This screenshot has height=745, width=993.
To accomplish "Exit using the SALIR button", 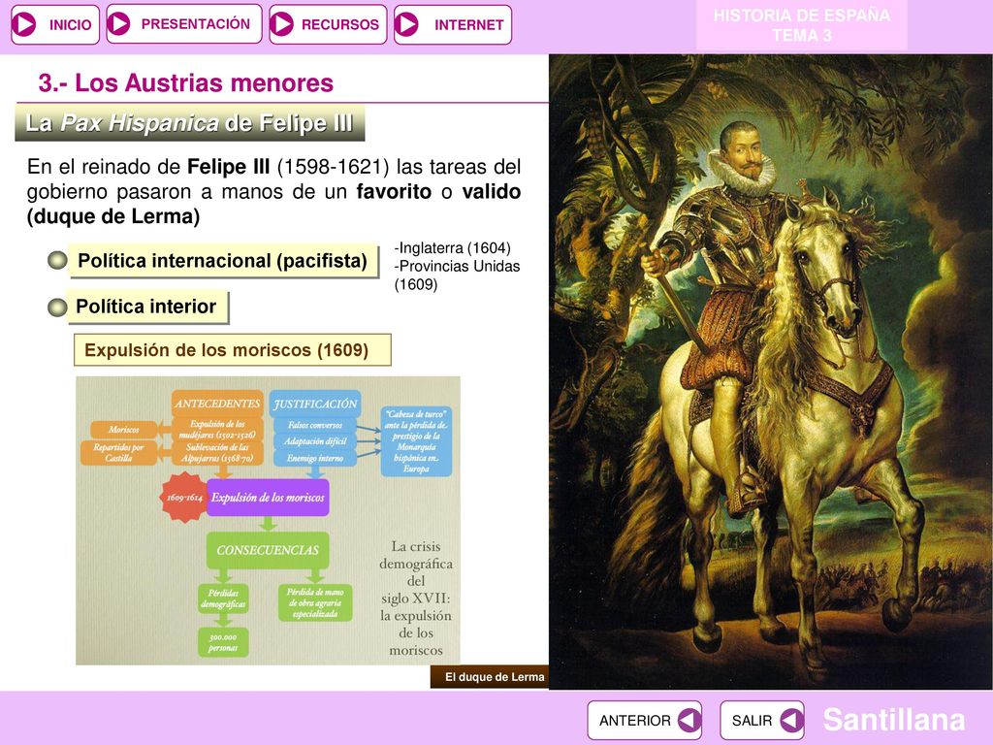I will [762, 721].
